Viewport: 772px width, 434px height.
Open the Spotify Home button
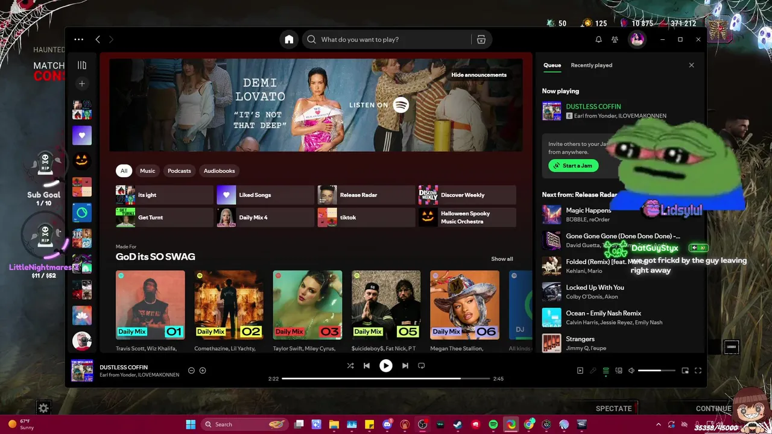(x=289, y=39)
